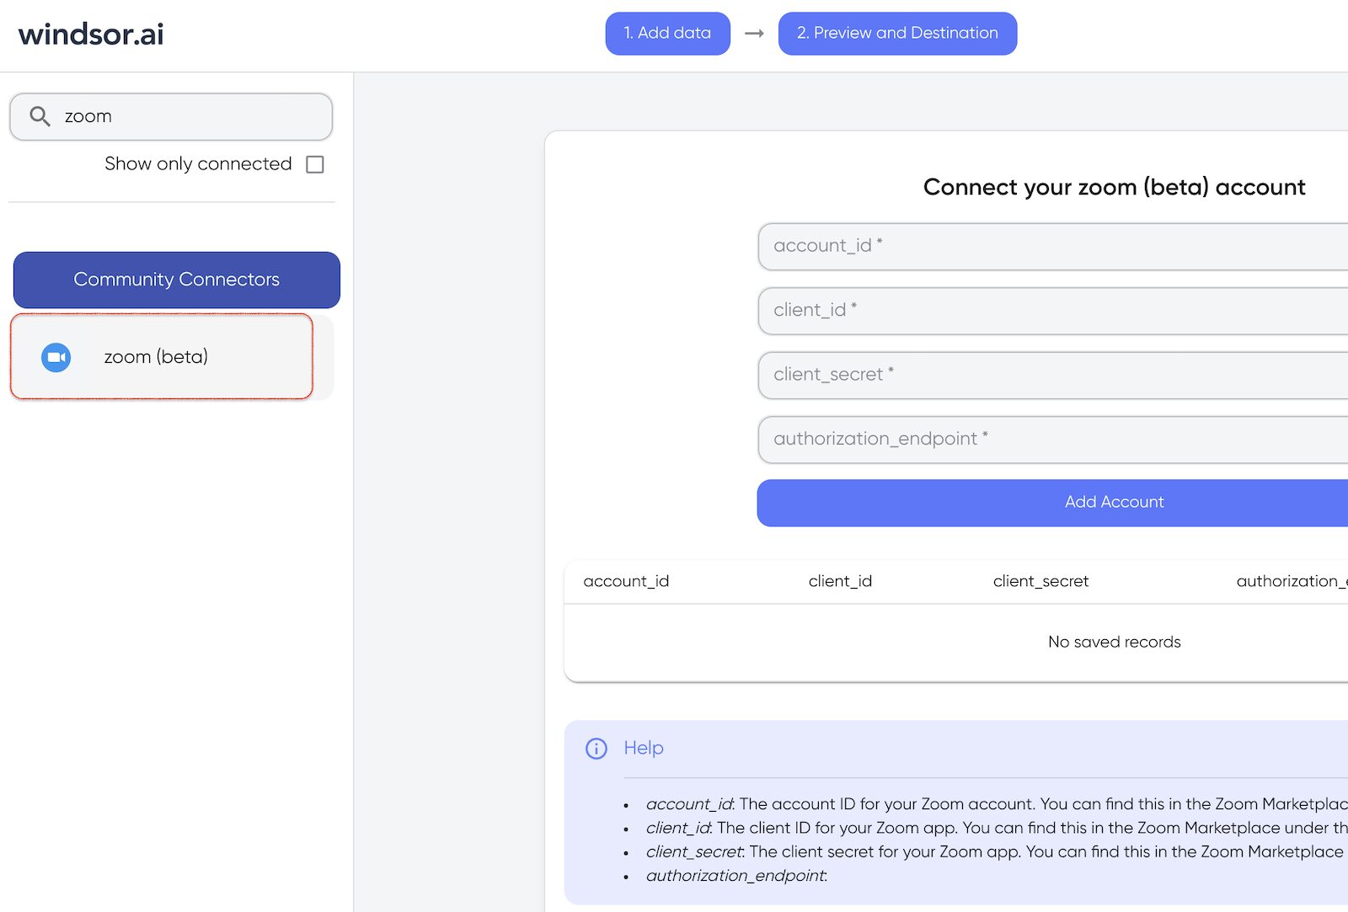Focus the connector search field

(171, 117)
